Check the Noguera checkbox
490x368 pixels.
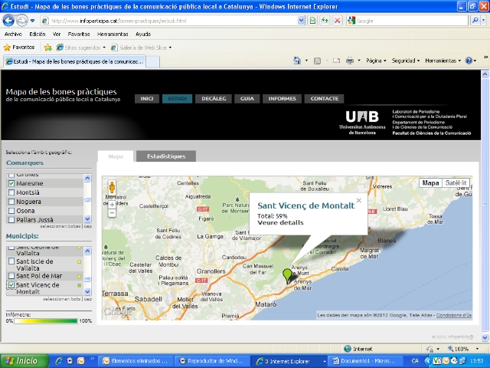(x=11, y=202)
